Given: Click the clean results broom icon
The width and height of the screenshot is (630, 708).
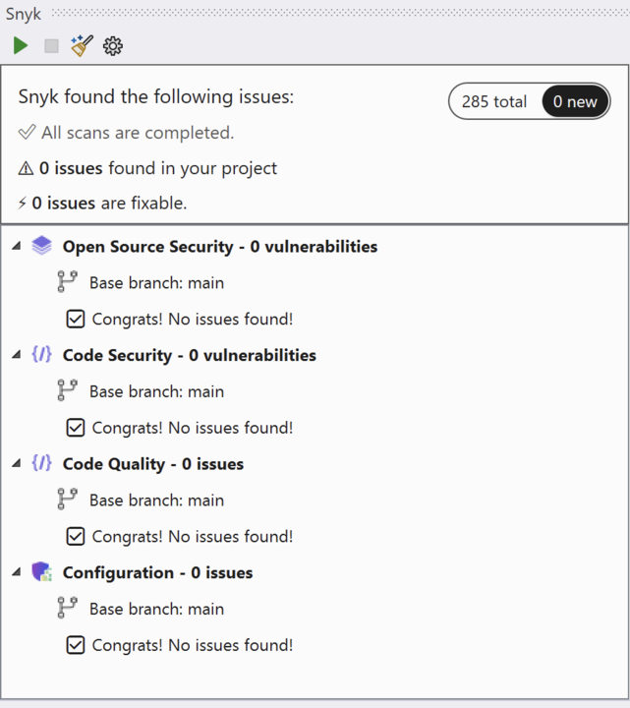Looking at the screenshot, I should click(82, 45).
